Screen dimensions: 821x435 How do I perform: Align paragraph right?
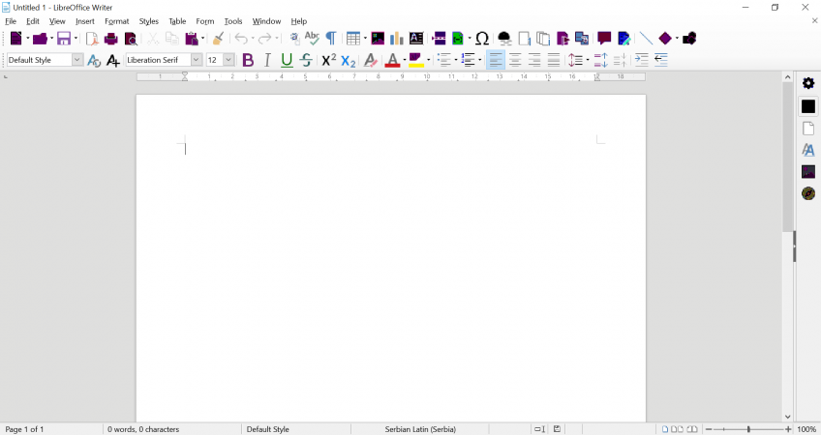(x=534, y=60)
